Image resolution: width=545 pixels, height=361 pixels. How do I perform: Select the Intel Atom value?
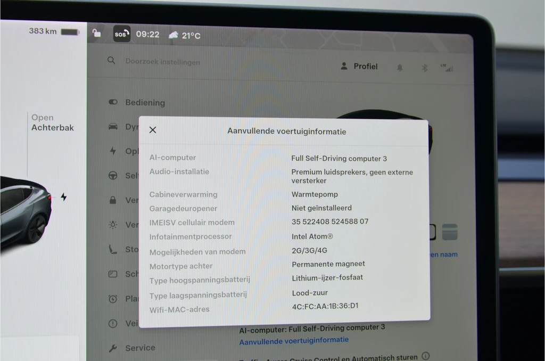pyautogui.click(x=312, y=236)
